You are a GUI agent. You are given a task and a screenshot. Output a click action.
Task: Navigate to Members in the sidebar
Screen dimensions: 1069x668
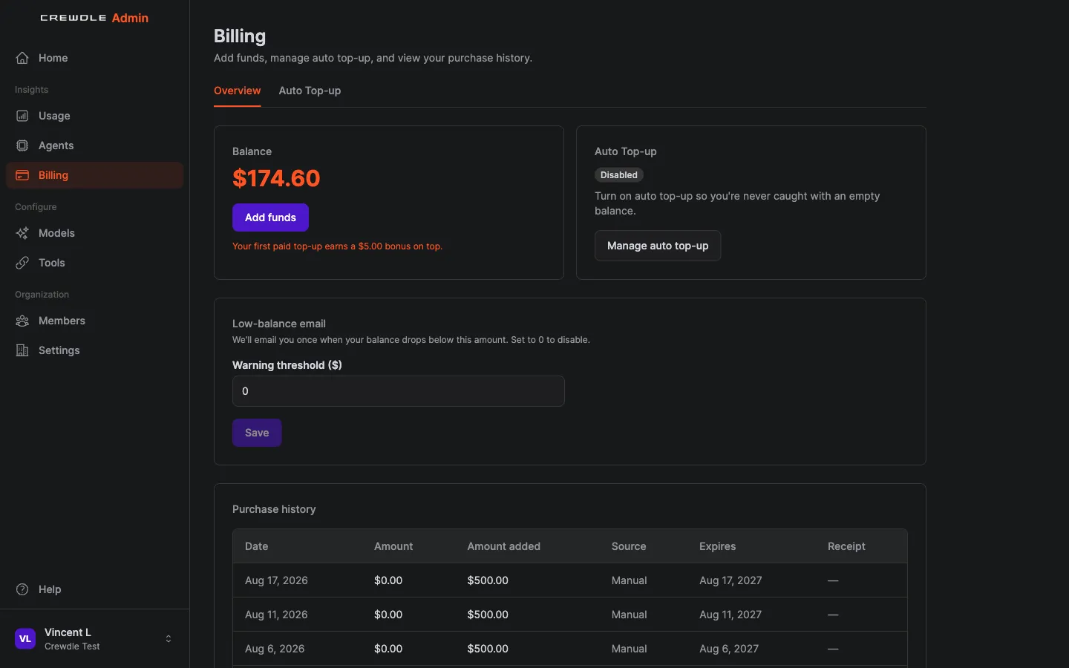pos(94,321)
